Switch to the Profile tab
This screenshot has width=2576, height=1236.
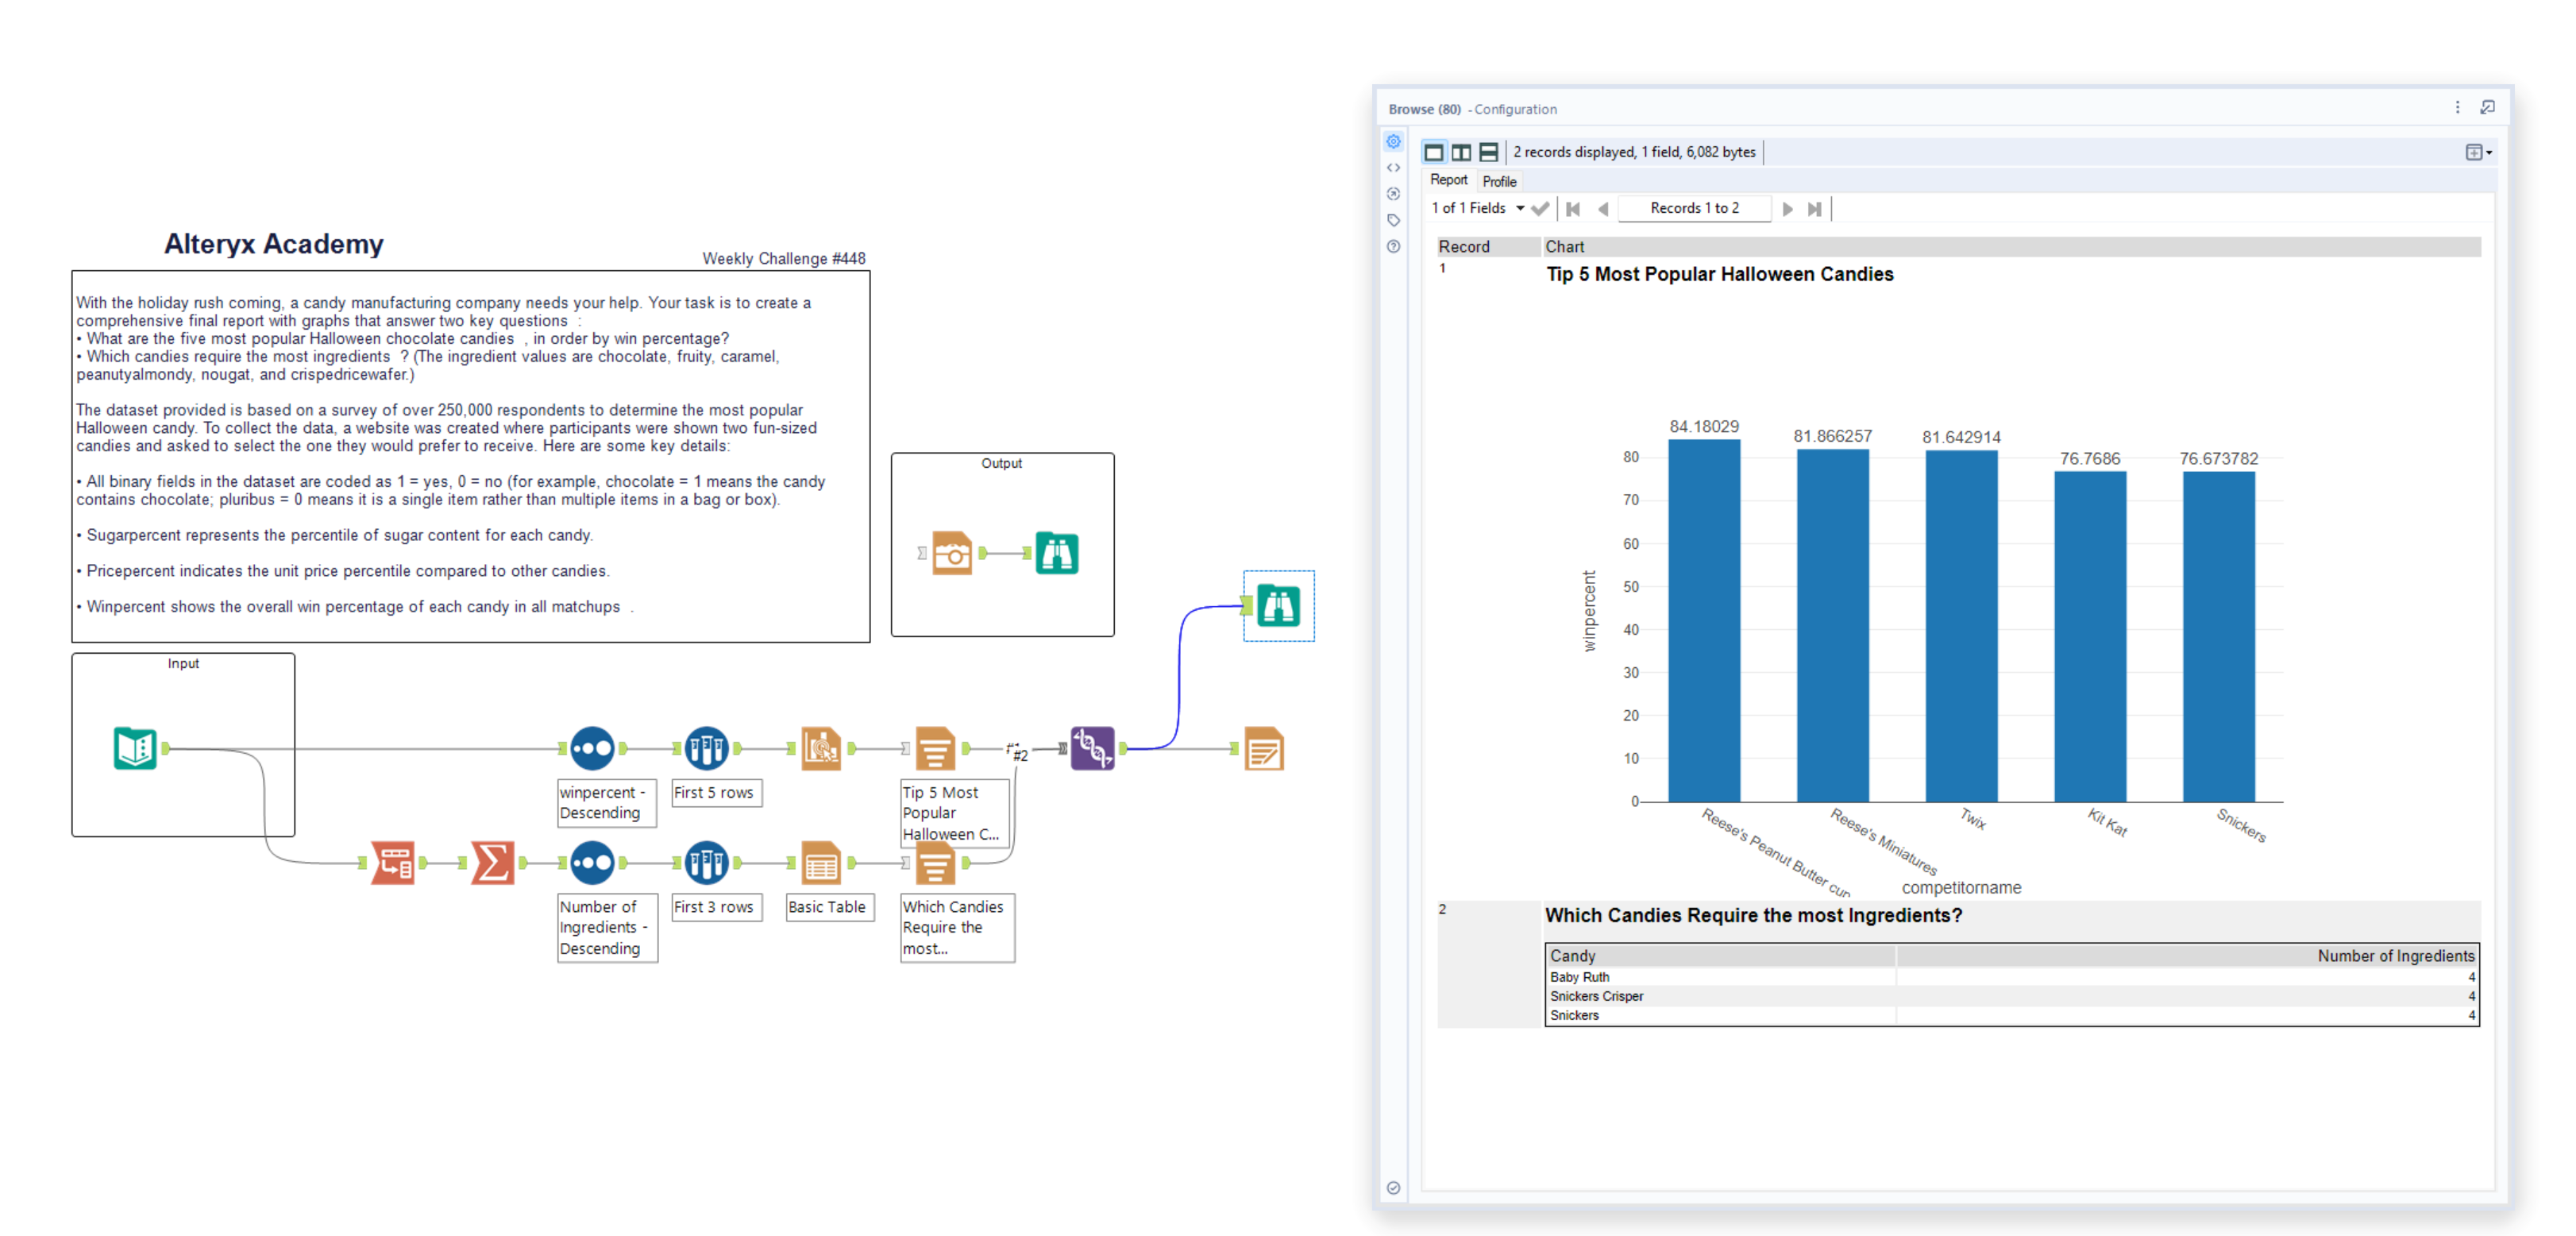tap(1499, 181)
